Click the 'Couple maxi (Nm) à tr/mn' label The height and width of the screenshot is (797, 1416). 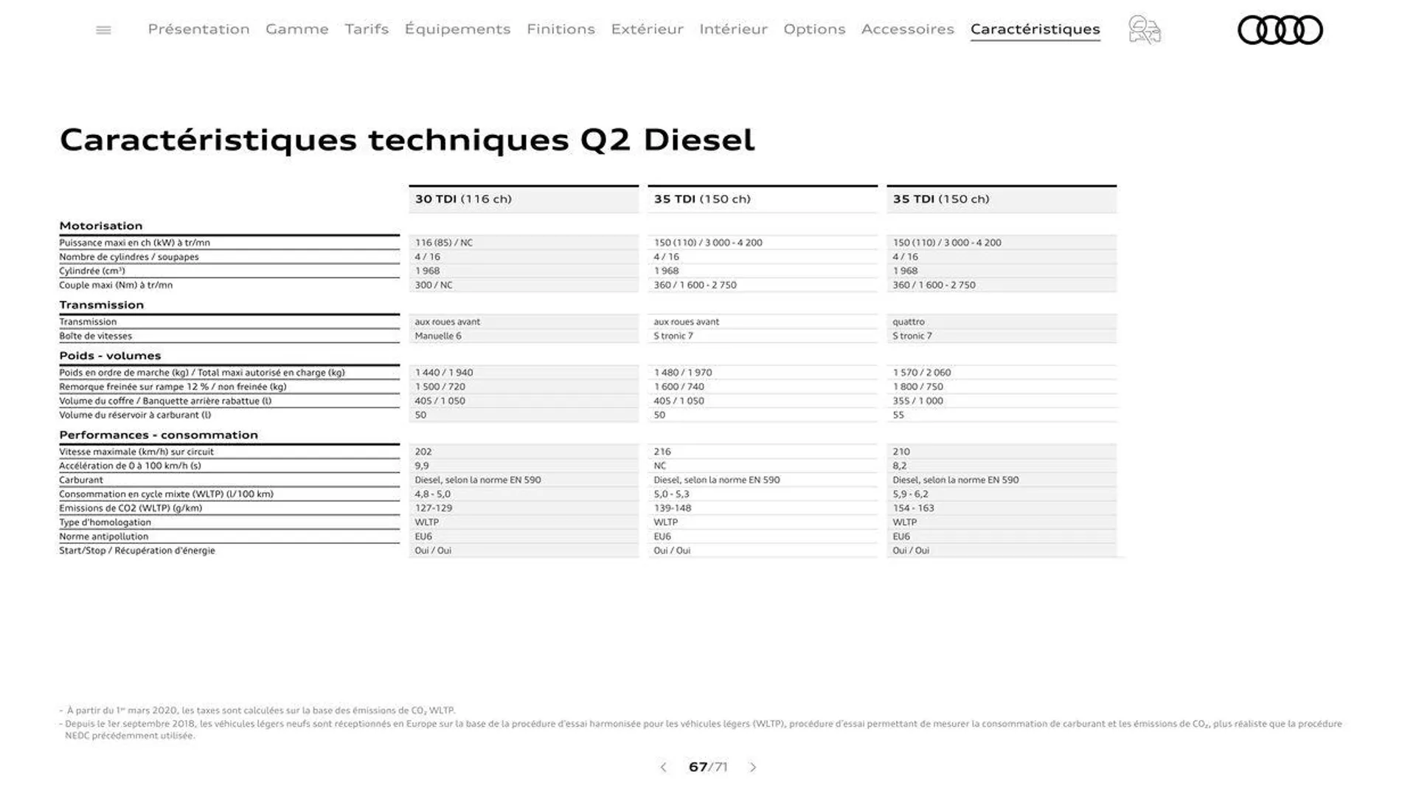pos(116,285)
